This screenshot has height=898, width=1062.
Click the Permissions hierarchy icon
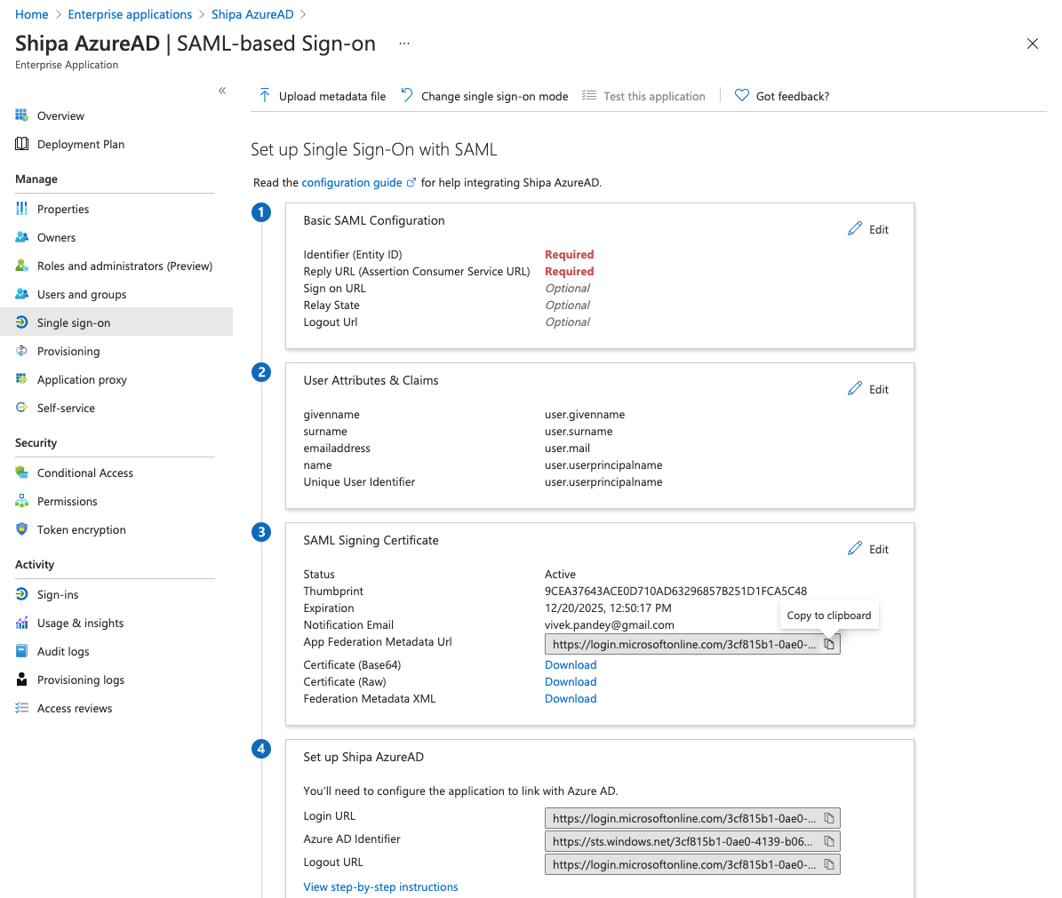[x=21, y=501]
